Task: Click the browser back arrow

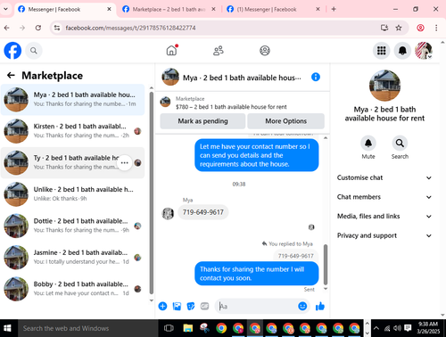Action: (6, 28)
